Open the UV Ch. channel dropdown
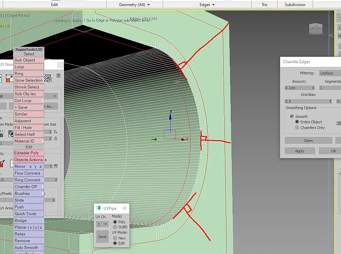Image resolution: width=341 pixels, height=254 pixels. (102, 224)
